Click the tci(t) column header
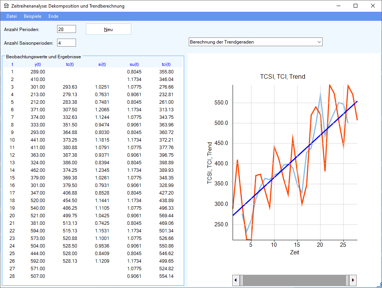The image size is (382, 288). [166, 64]
